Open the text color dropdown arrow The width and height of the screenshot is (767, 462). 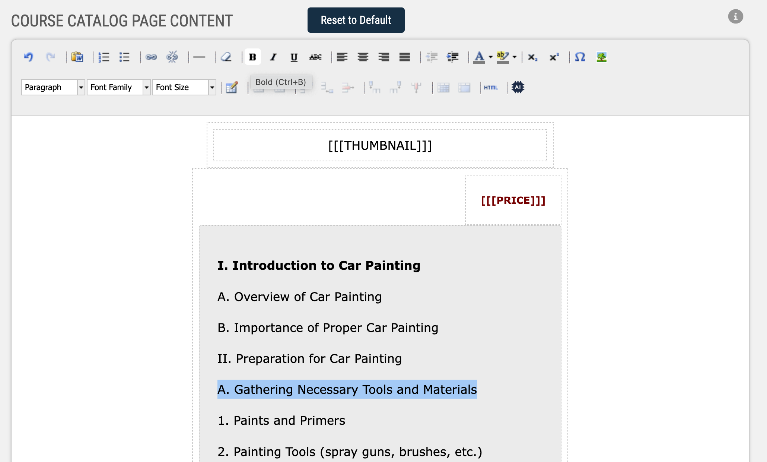pyautogui.click(x=491, y=57)
